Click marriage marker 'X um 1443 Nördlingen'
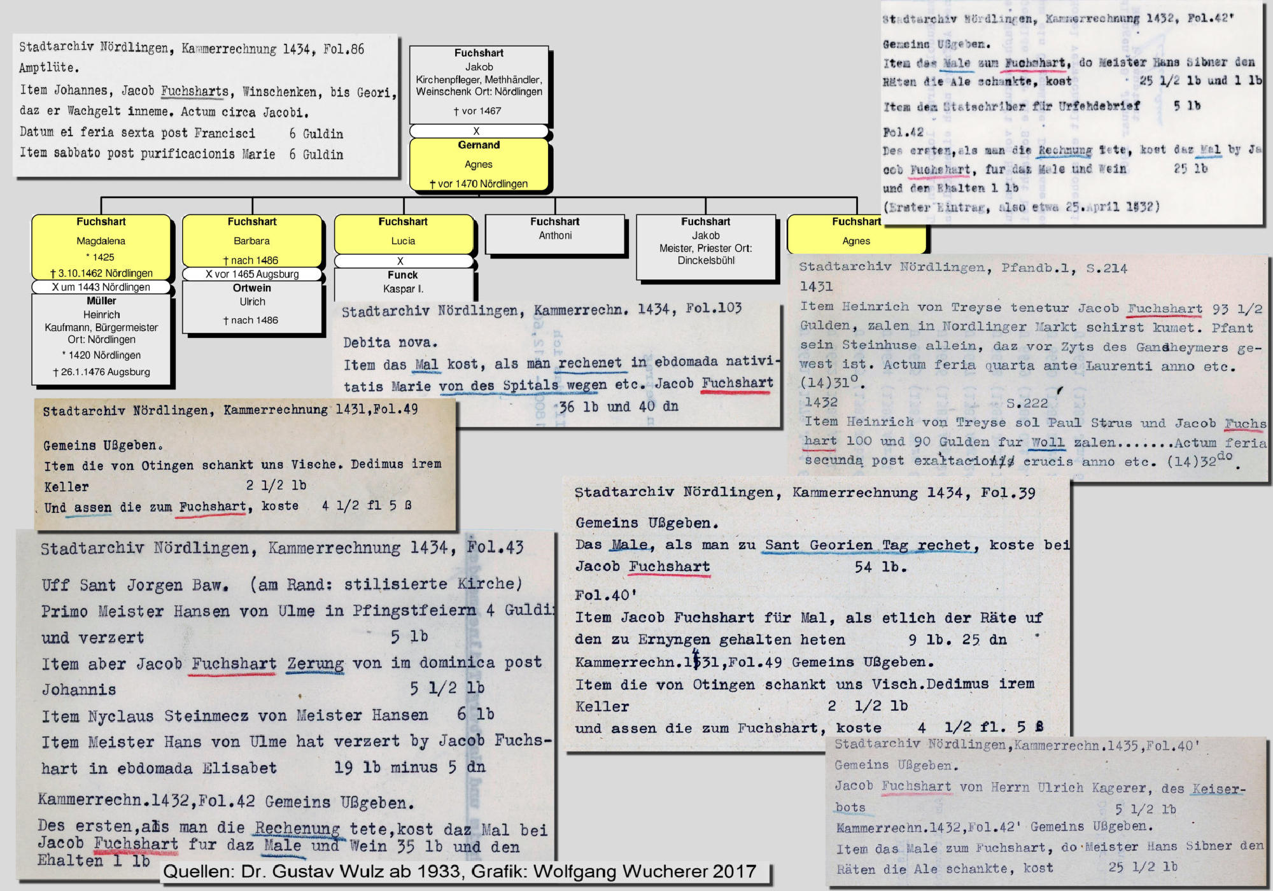The image size is (1273, 891). [101, 287]
